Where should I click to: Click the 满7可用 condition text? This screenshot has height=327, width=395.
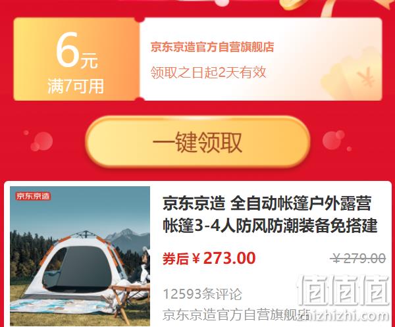pos(76,86)
